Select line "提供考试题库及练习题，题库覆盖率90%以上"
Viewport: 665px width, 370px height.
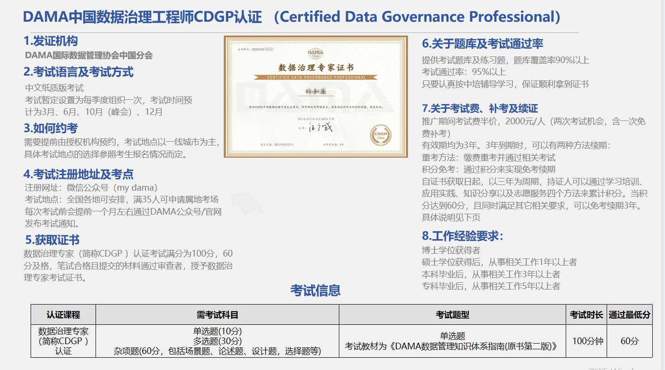point(505,60)
